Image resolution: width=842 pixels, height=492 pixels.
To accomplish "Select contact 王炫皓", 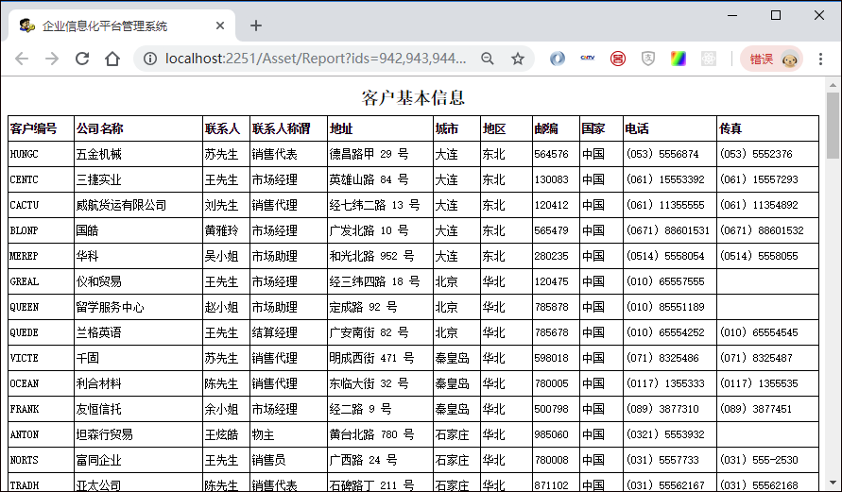I will [221, 434].
